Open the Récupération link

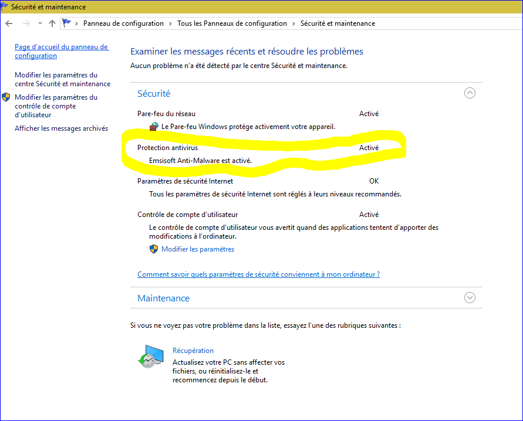193,351
